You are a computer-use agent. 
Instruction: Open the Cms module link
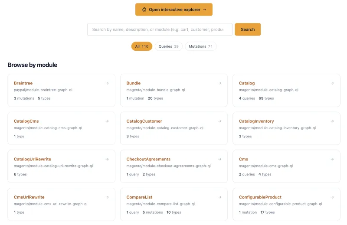pos(243,159)
